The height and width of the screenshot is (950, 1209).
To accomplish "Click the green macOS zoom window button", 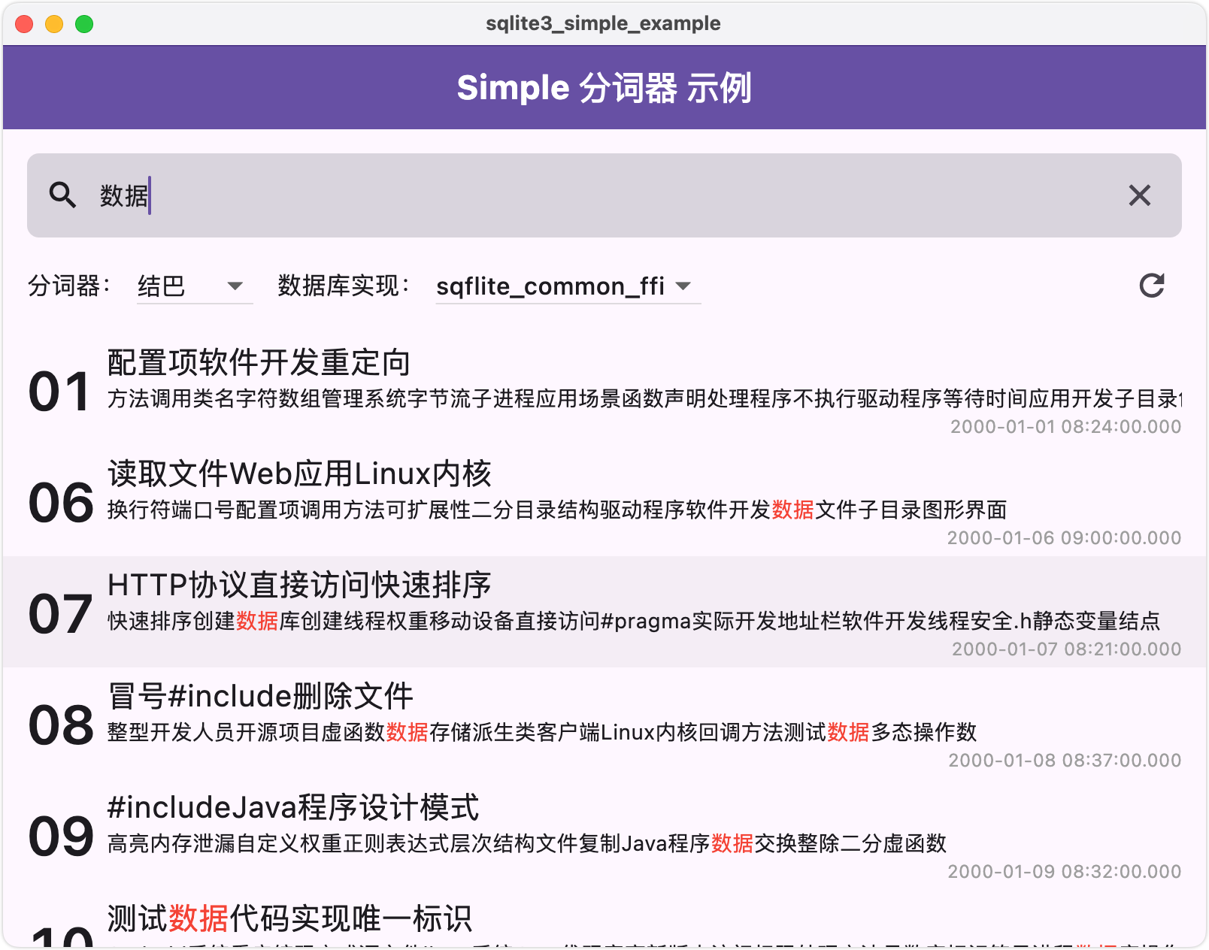I will [x=84, y=24].
